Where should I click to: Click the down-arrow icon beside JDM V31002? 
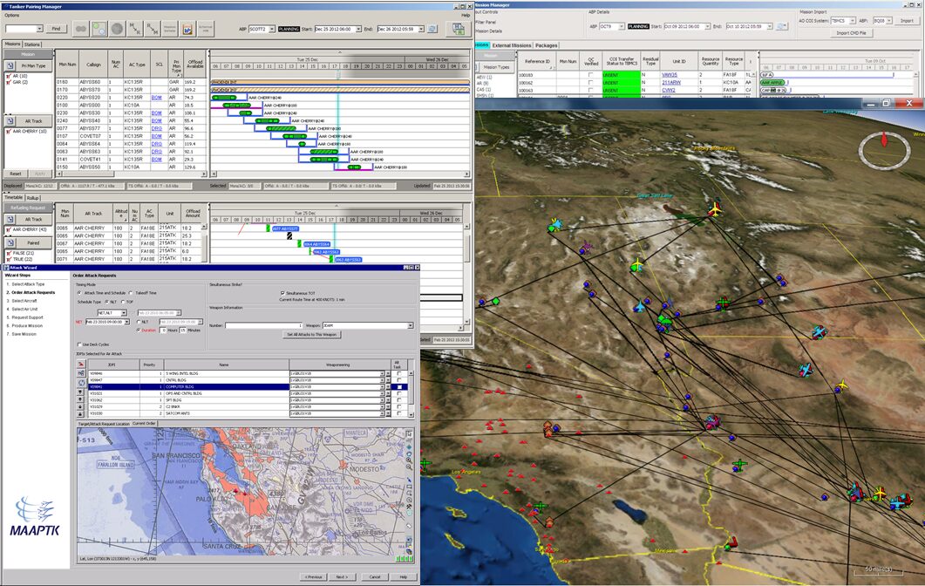click(x=383, y=400)
